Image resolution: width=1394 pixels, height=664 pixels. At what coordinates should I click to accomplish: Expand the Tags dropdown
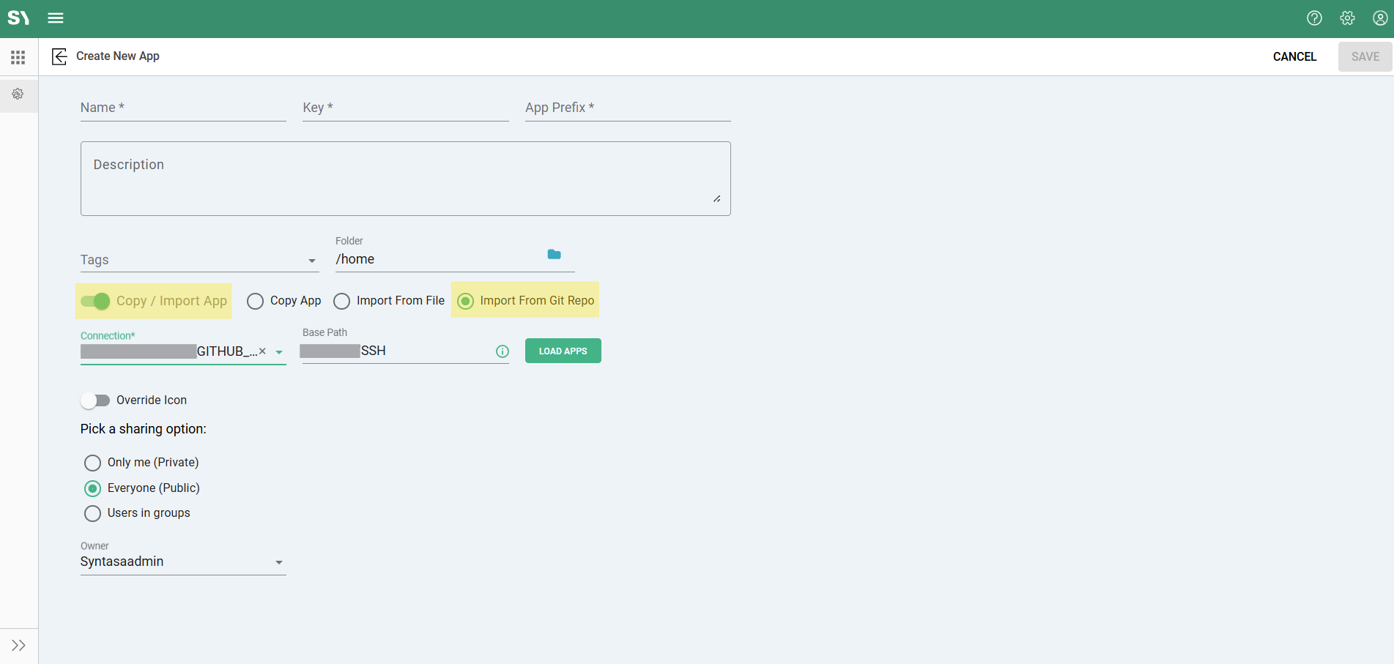(x=312, y=261)
